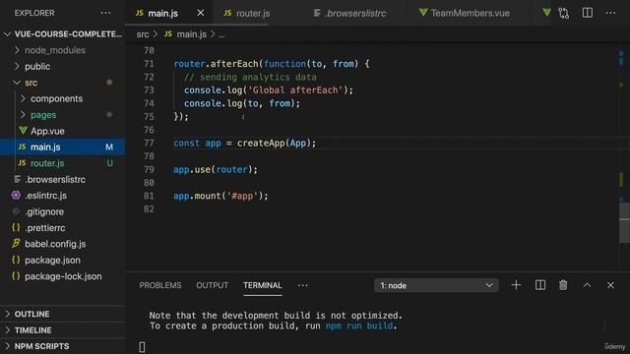Click the braces icon beside package.json
The height and width of the screenshot is (354, 630).
16,260
